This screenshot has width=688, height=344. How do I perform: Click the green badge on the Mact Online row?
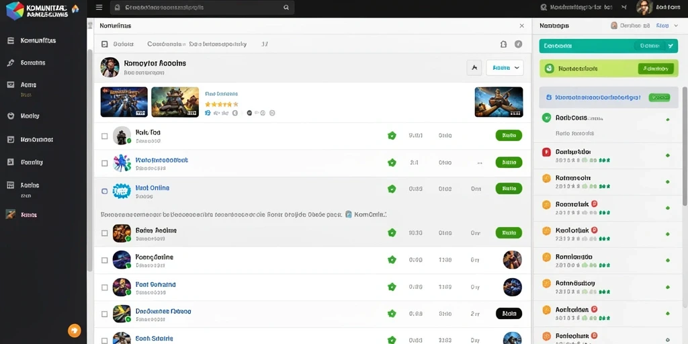pyautogui.click(x=392, y=189)
